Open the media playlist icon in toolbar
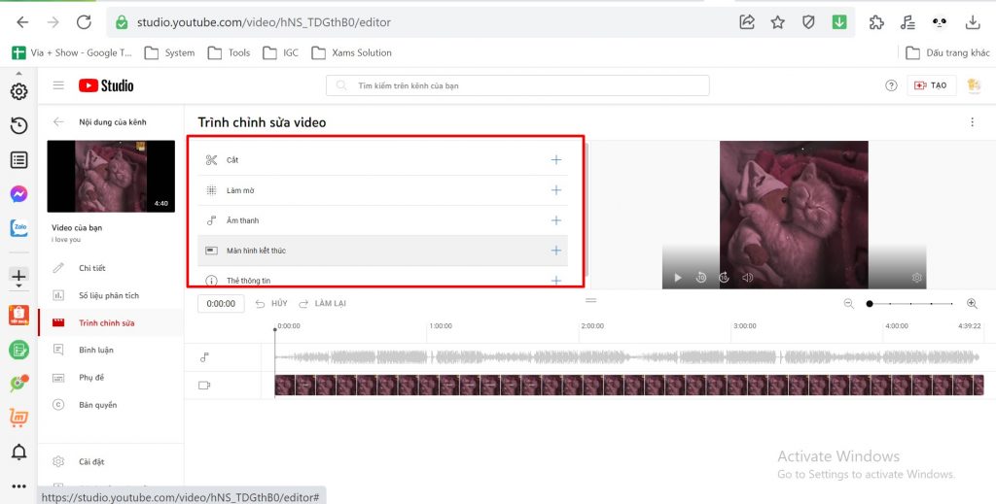The height and width of the screenshot is (504, 996). pos(907,22)
